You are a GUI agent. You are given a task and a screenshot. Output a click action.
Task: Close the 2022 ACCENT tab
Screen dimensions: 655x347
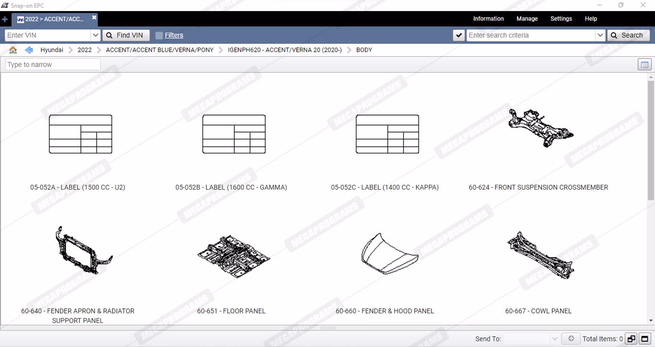94,18
